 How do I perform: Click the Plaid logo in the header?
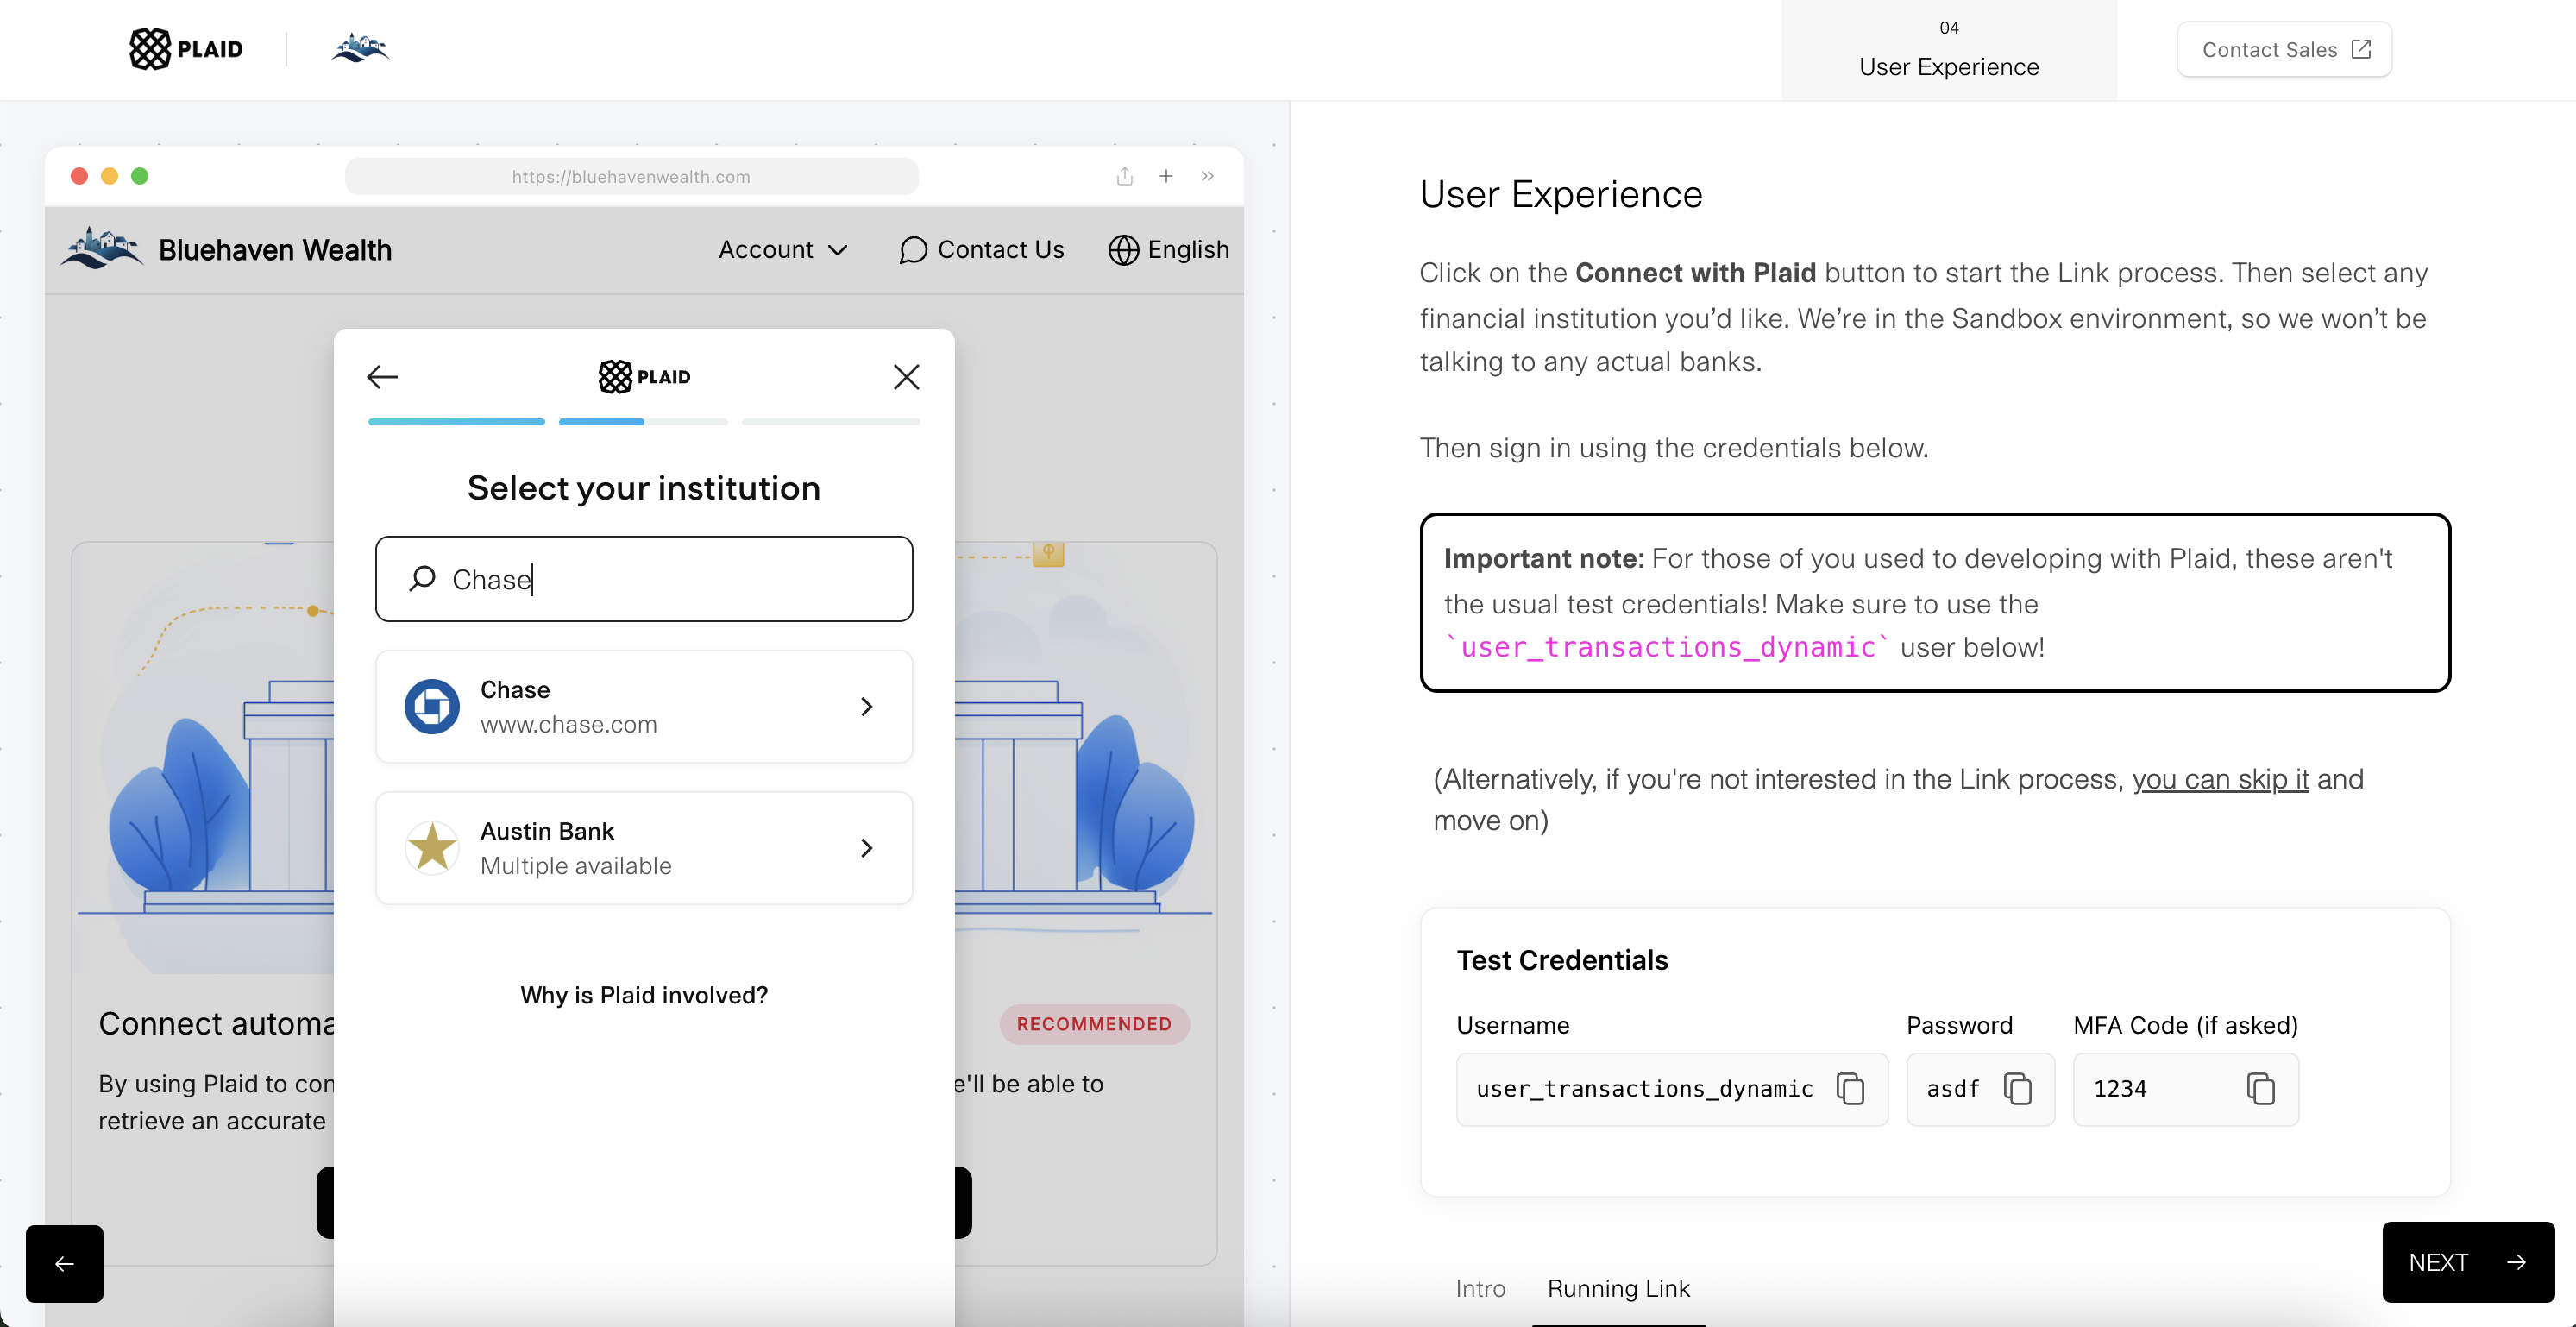(x=186, y=49)
